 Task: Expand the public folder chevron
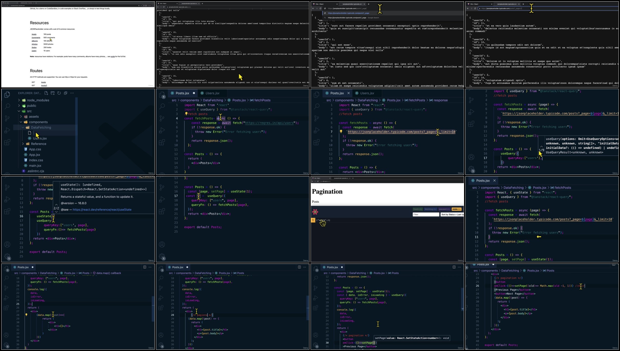(x=19, y=106)
